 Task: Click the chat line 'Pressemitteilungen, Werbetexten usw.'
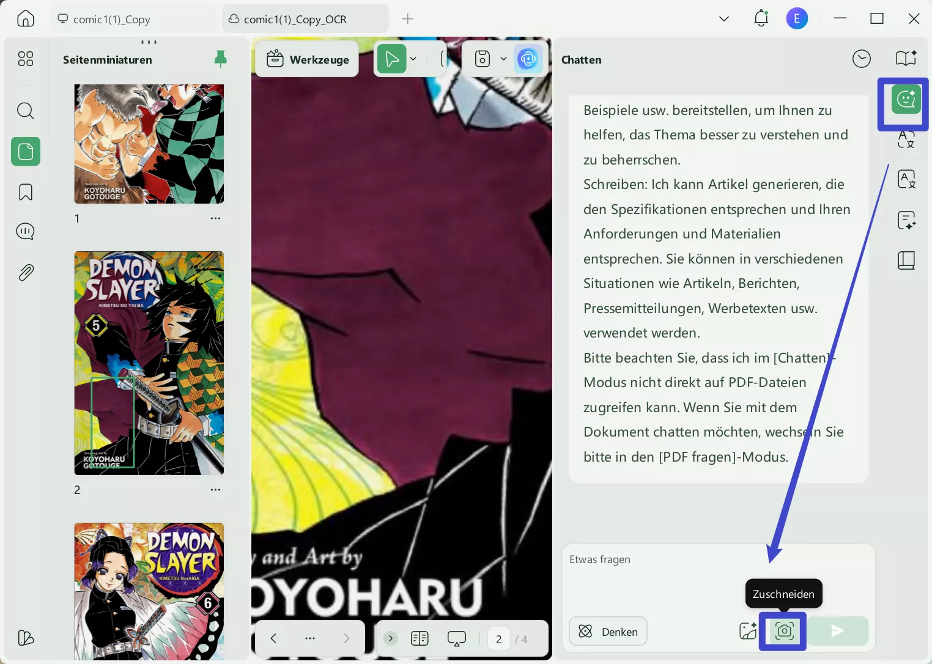click(700, 308)
